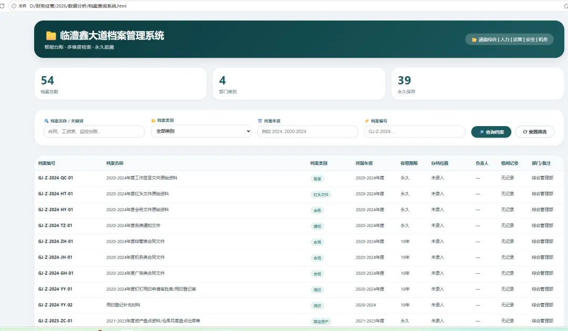Select archive number GJ-Z-2024-HY-01
Screen dimensions: 568x331
tap(55, 210)
